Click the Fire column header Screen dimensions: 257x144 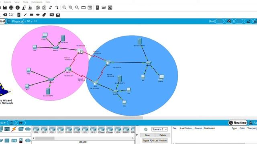click(x=175, y=128)
